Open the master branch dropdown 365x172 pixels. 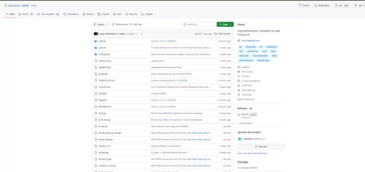[x=101, y=24]
